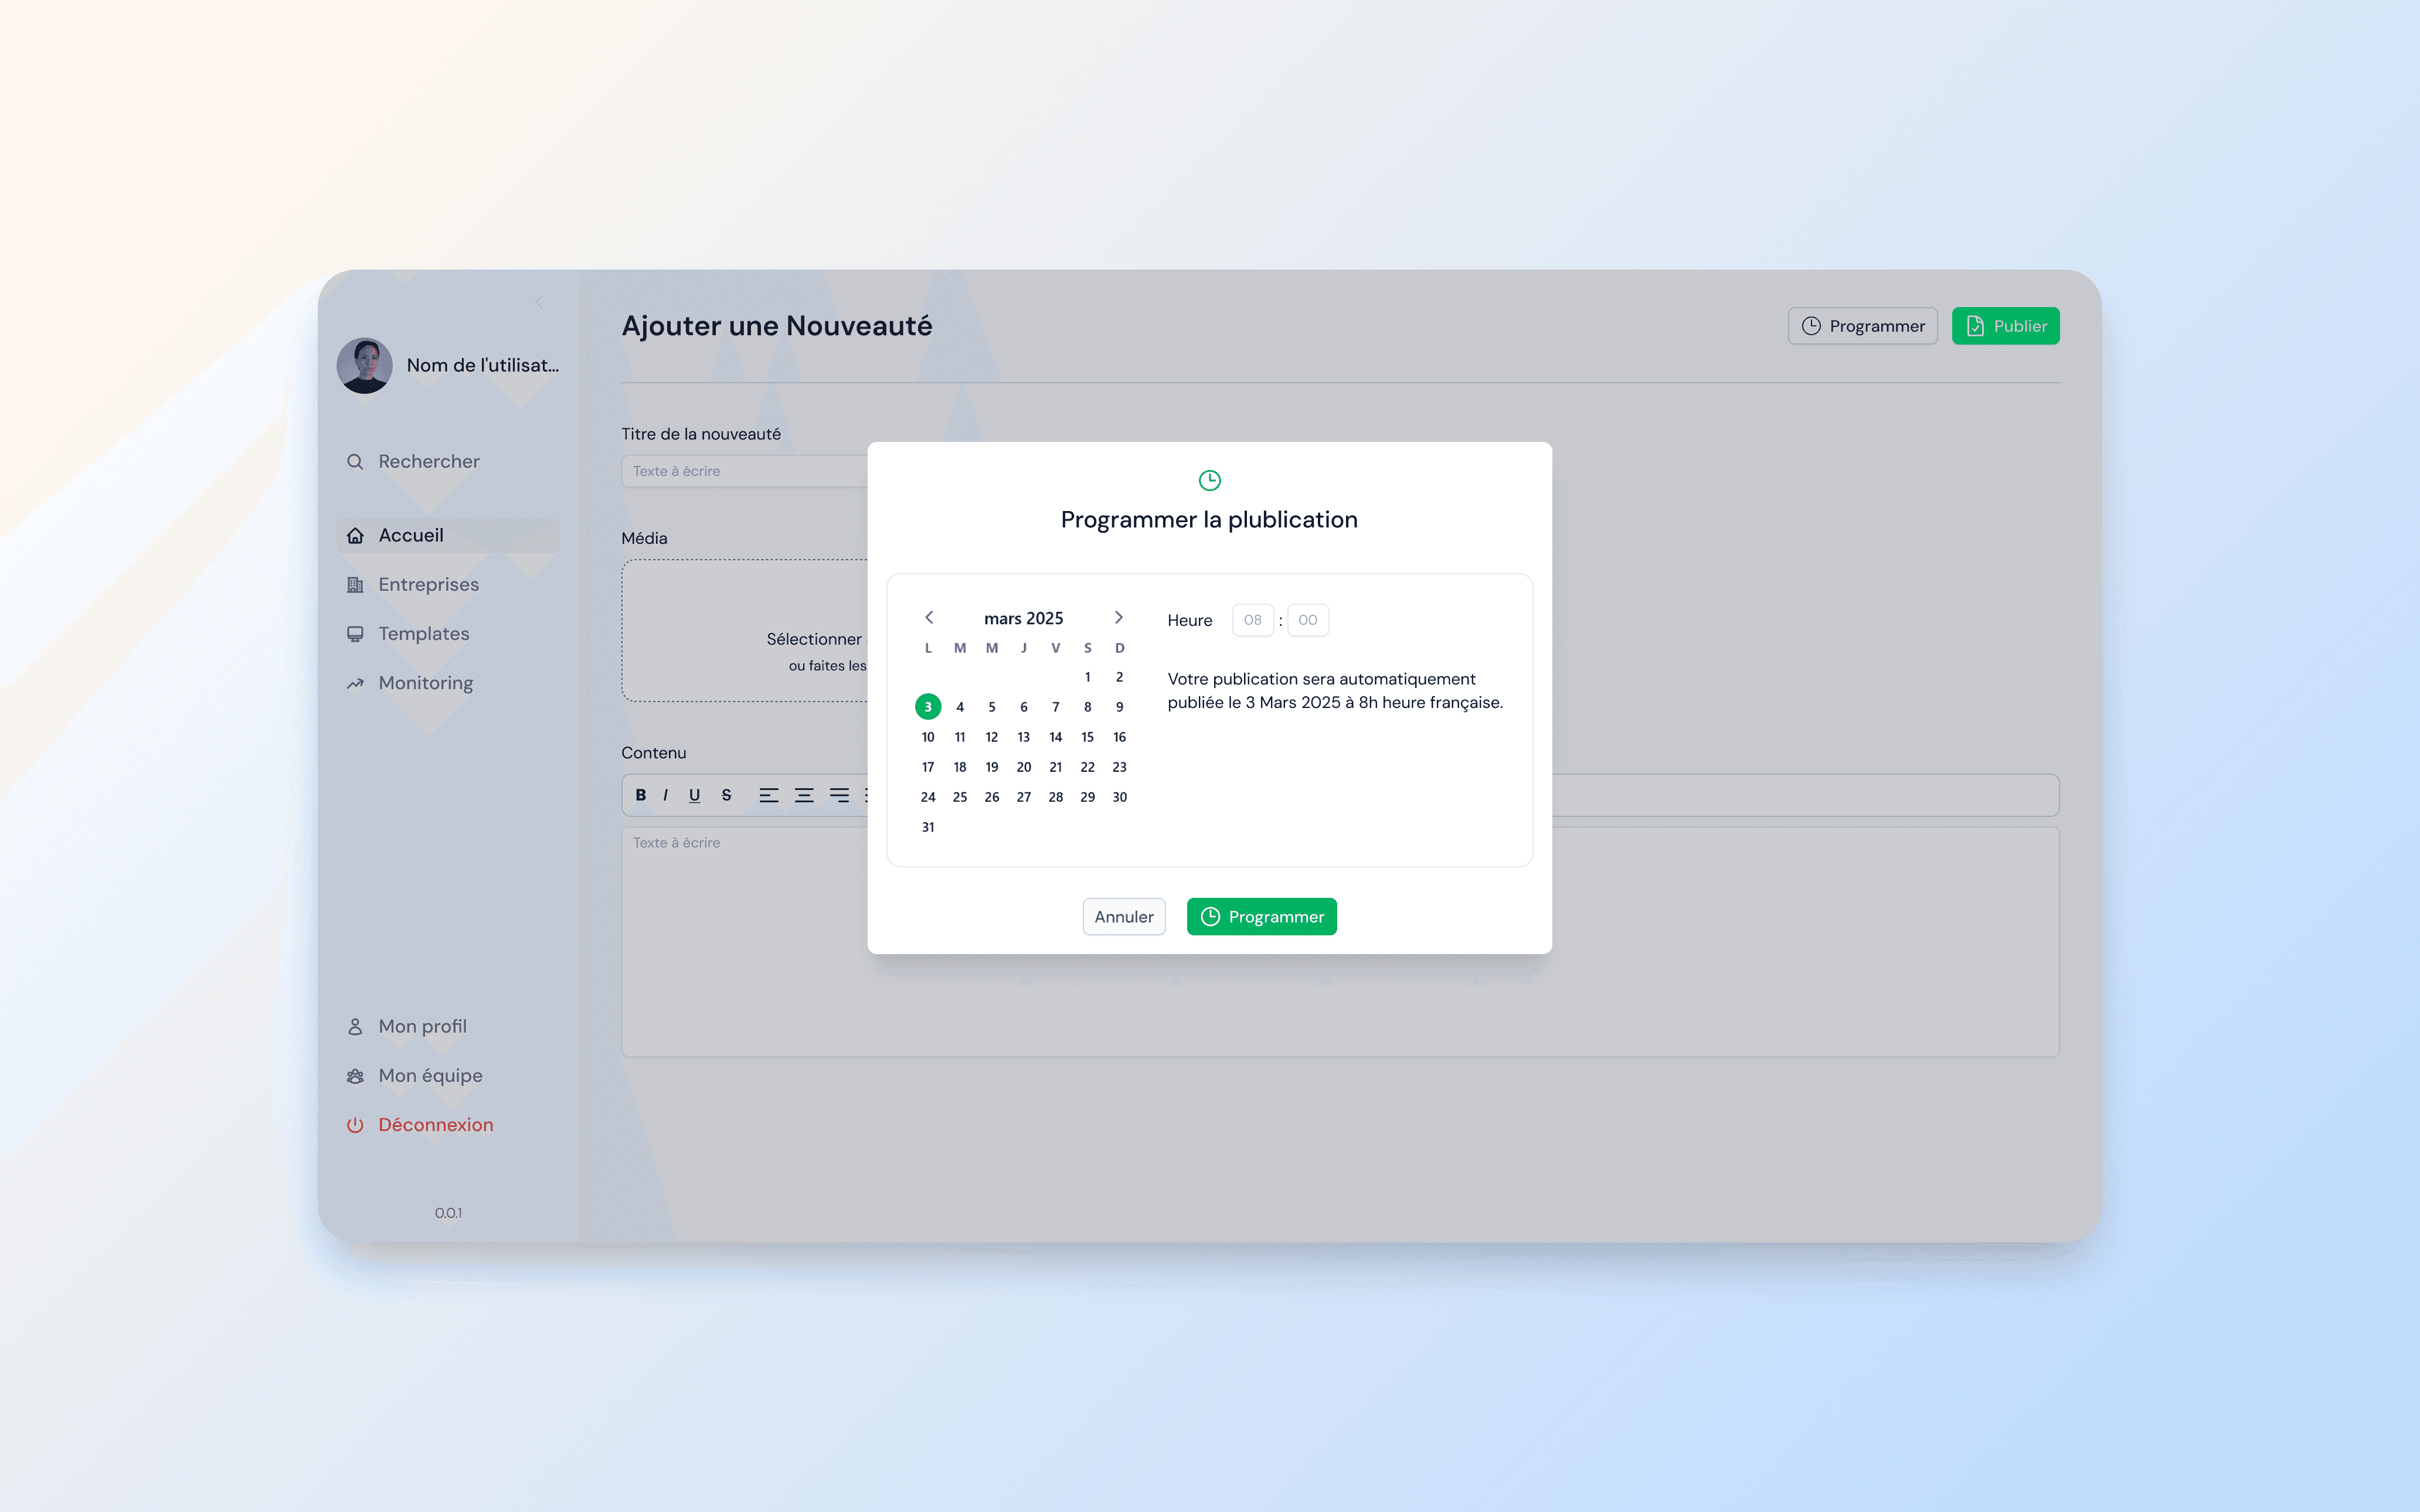Go to previous month in calendar
Screen dimensions: 2420x1512
click(929, 618)
